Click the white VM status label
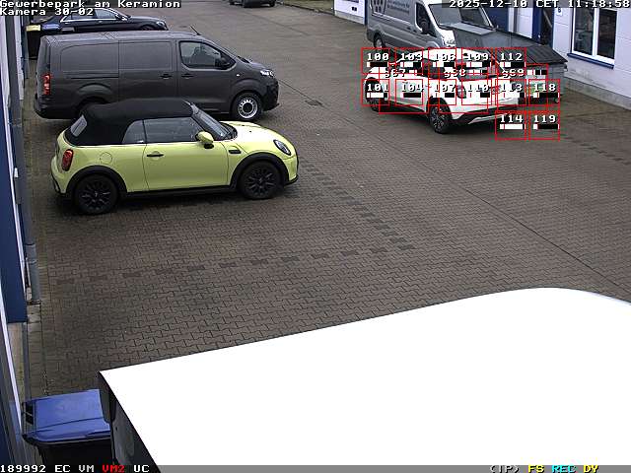This screenshot has width=631, height=473. [x=87, y=468]
